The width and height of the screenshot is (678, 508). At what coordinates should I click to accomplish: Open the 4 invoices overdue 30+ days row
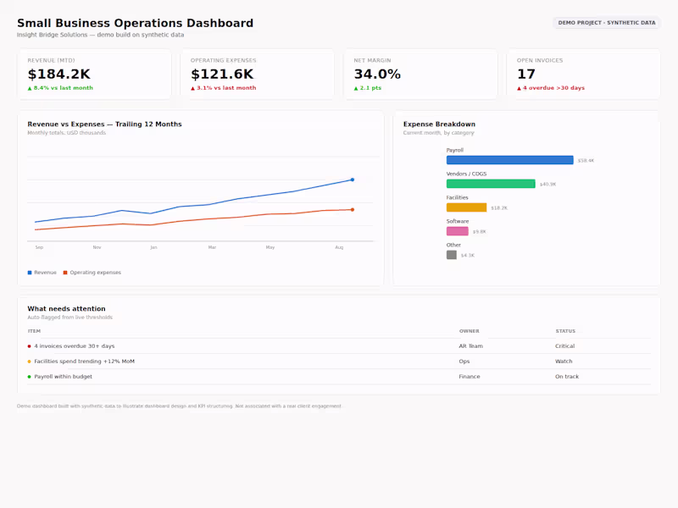point(339,346)
